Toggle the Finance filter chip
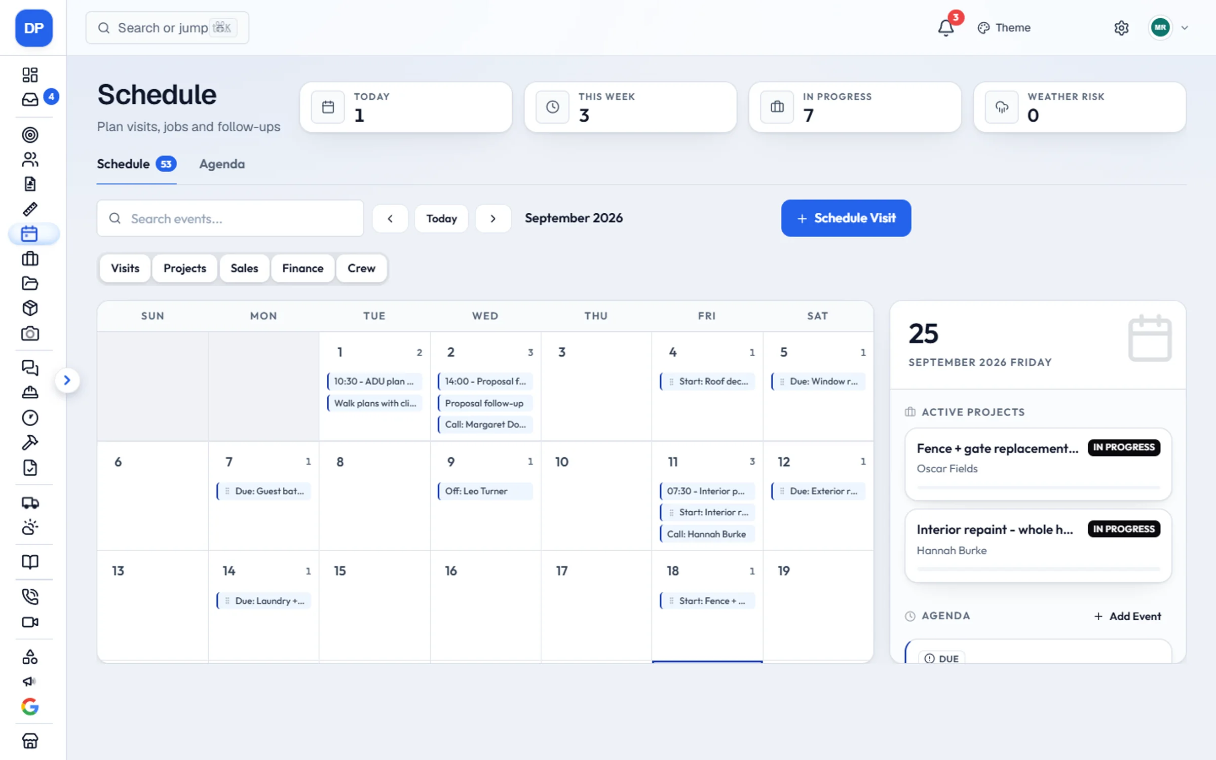Image resolution: width=1216 pixels, height=760 pixels. pos(303,269)
